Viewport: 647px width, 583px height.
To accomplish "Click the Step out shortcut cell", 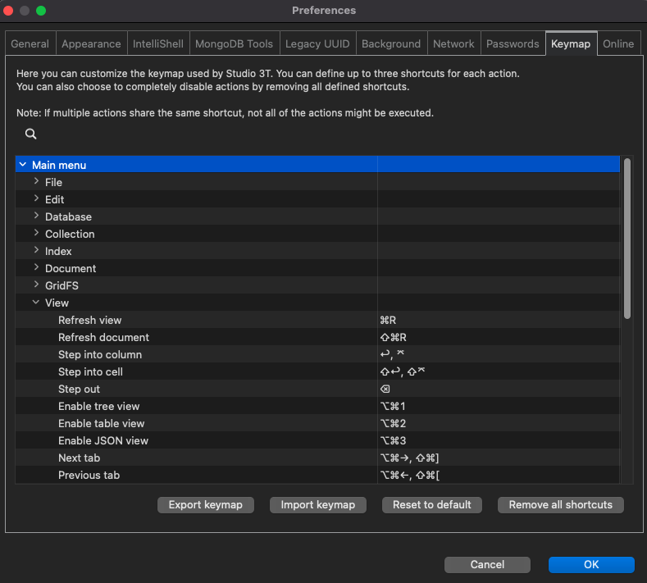I will [499, 389].
